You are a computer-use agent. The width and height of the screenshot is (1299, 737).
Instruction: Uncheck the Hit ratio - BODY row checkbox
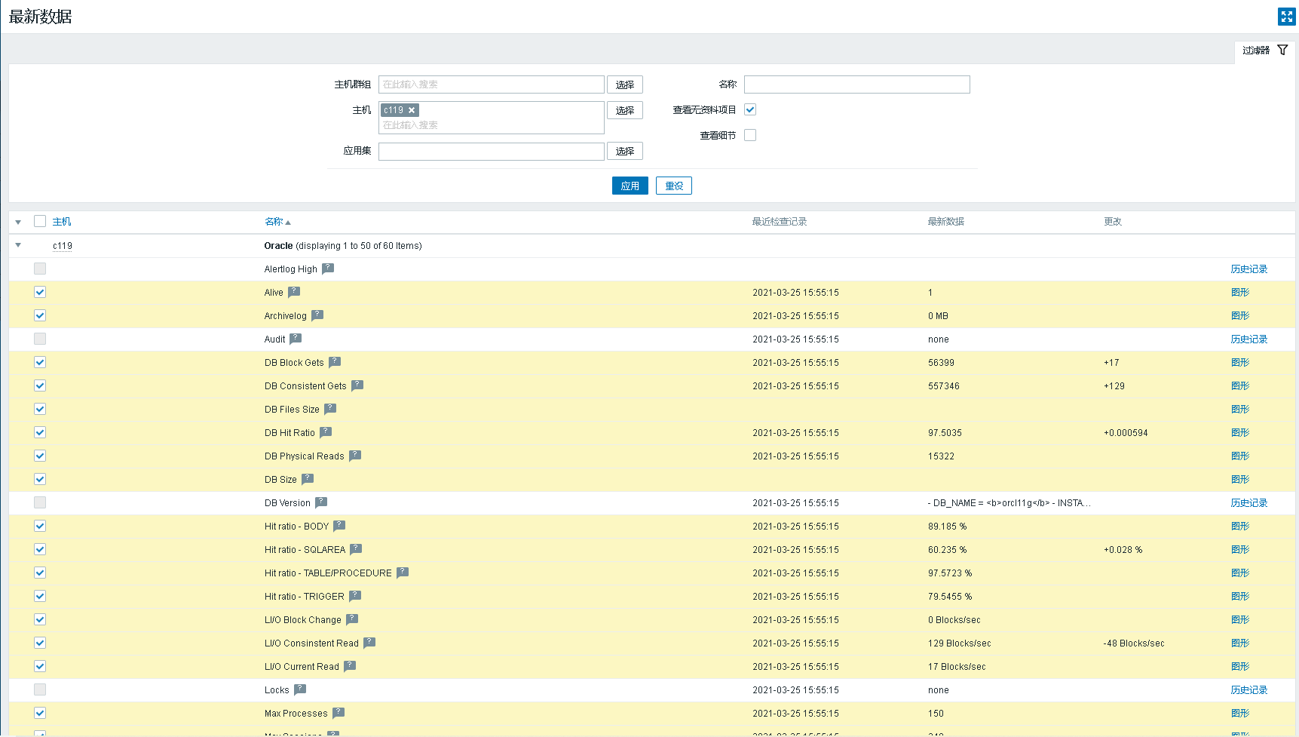[x=40, y=526]
